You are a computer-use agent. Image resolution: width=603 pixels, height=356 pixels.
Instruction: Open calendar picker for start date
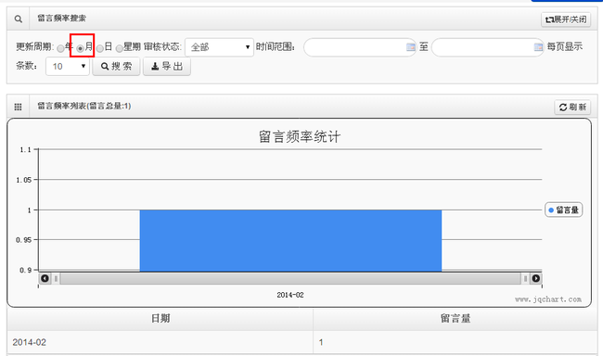pyautogui.click(x=410, y=47)
